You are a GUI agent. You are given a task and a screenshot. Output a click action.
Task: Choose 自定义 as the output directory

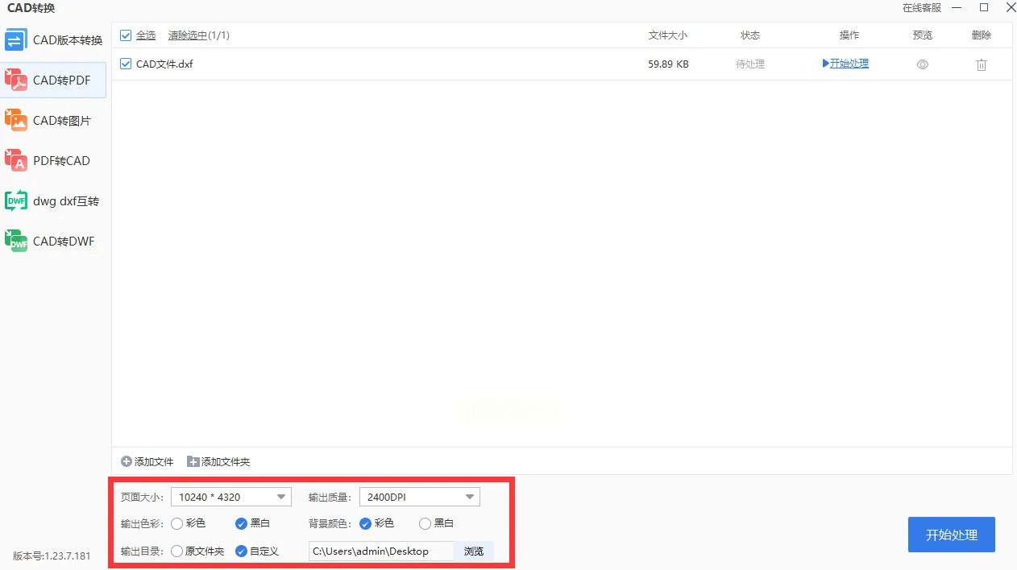(241, 551)
